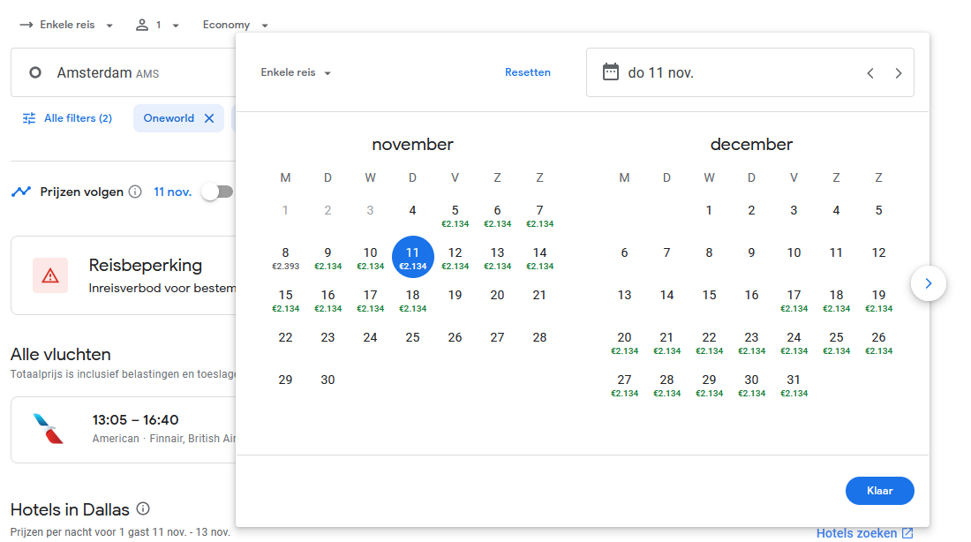Open trip type dropdown in top bar
Screen dimensions: 971x542
point(67,25)
